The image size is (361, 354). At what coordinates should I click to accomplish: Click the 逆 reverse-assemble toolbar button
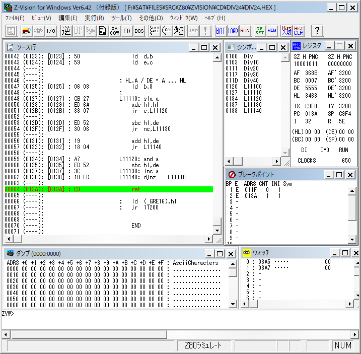pyautogui.click(x=66, y=31)
